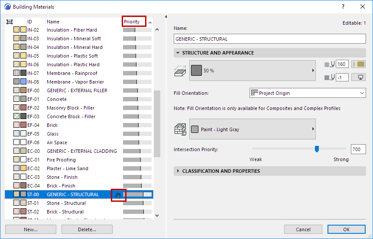Click the Intersection Priority value field 700
The image size is (373, 239).
click(x=358, y=149)
